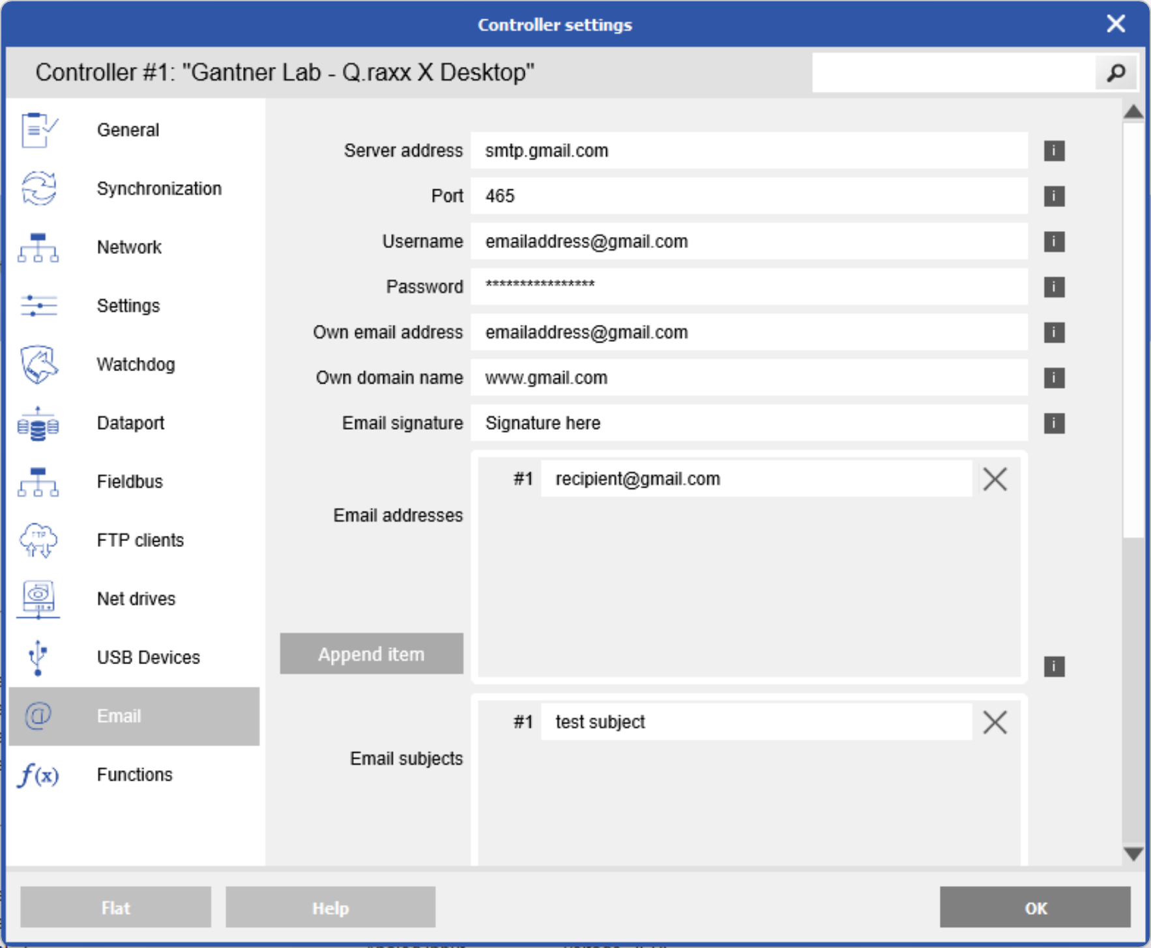Click into the Port input field
This screenshot has width=1151, height=948.
pyautogui.click(x=748, y=196)
